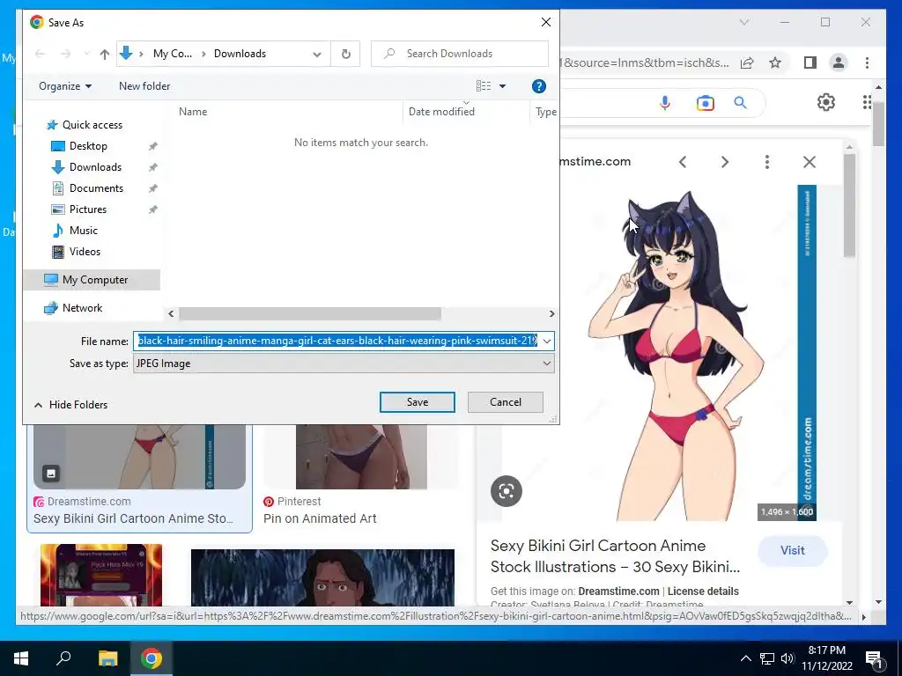Viewport: 902px width, 676px height.
Task: Open Organize menu
Action: coord(65,86)
